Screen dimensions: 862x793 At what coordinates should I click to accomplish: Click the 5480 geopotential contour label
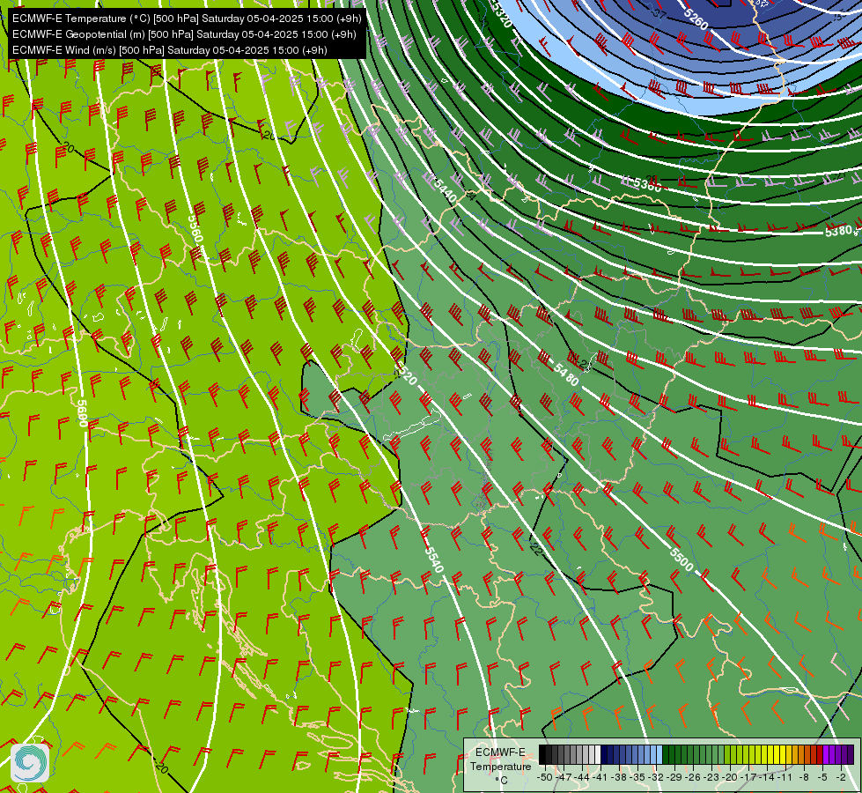(566, 374)
